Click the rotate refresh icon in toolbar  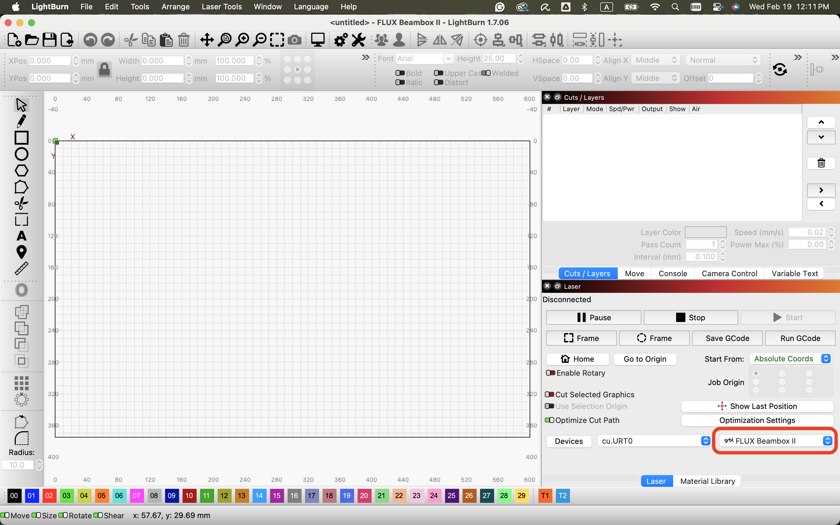point(780,69)
